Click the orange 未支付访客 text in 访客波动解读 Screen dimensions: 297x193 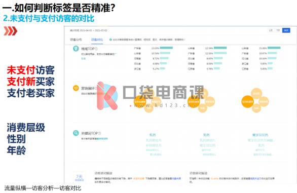tap(139, 178)
